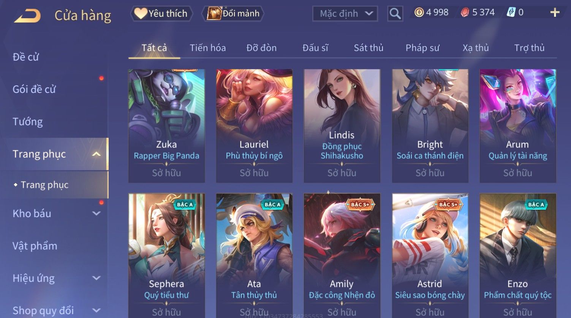
Task: Open Gói đề cử in sidebar
Action: [34, 89]
